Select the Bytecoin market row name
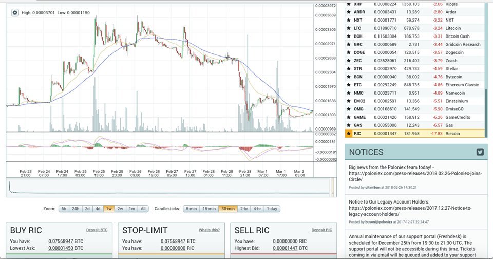493x259 pixels. [x=453, y=77]
